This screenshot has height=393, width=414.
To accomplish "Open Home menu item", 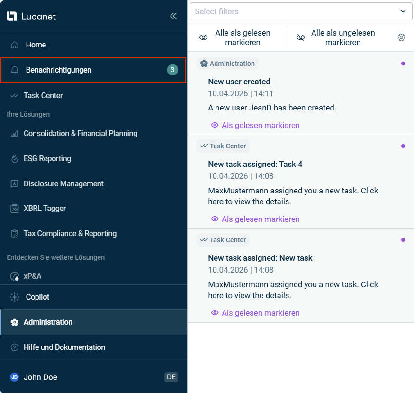I will pos(93,45).
